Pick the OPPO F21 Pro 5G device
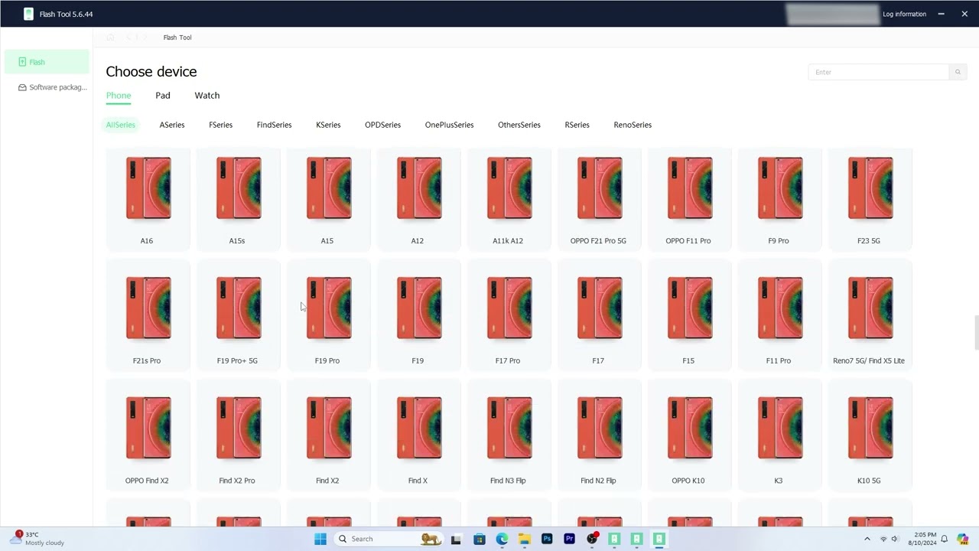Screen dimensions: 979x551 (x=599, y=199)
